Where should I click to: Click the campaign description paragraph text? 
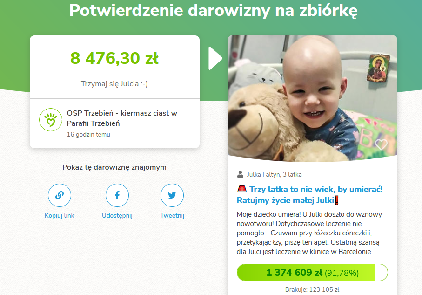pyautogui.click(x=309, y=233)
